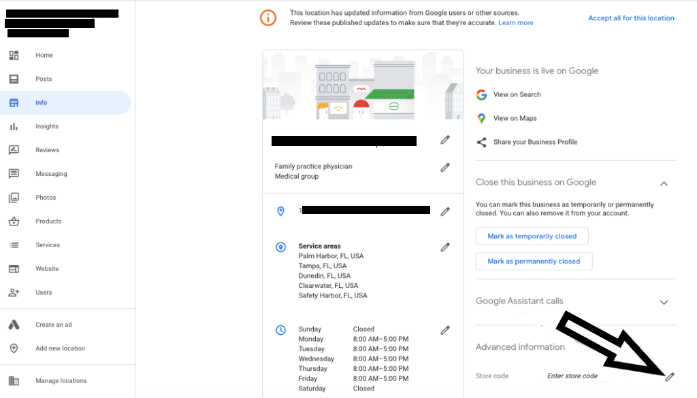Viewport: 697px width, 398px height.
Task: Open View on Maps link
Action: pos(515,118)
